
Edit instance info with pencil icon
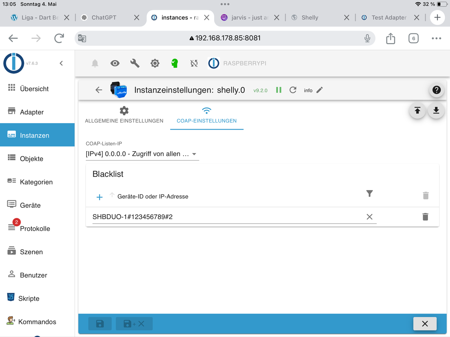coord(319,90)
